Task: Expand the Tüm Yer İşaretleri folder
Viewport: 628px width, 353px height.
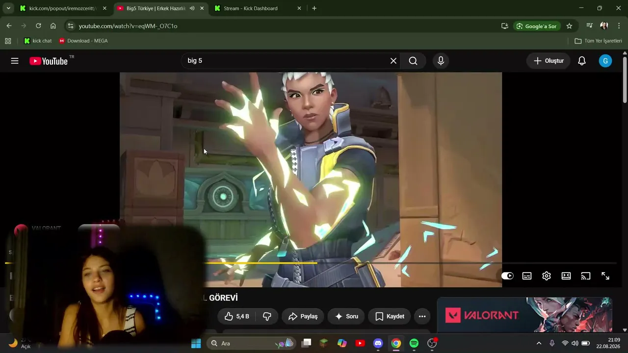Action: coord(598,41)
